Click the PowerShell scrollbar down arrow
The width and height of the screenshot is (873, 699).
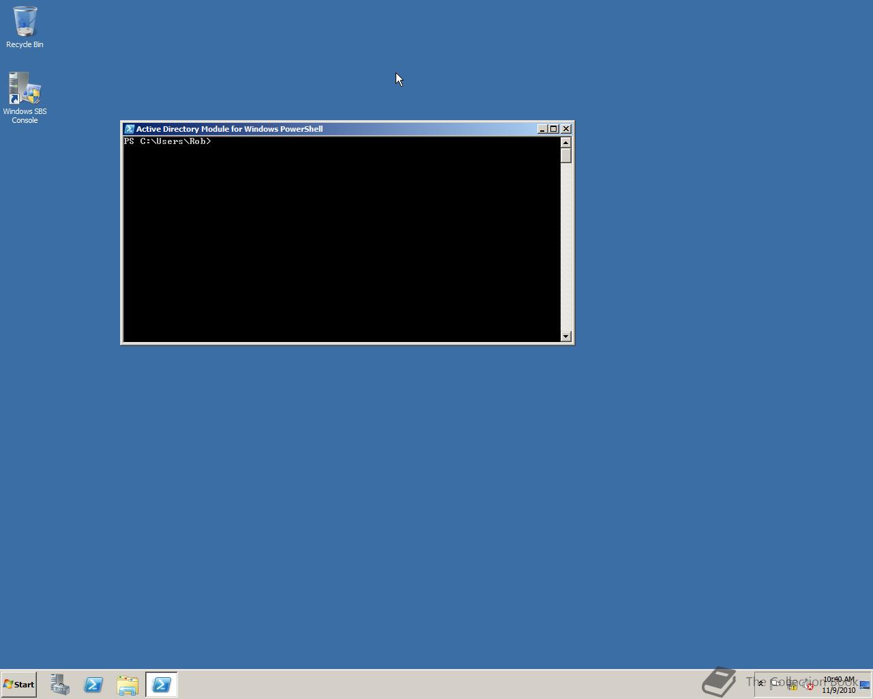(x=565, y=336)
